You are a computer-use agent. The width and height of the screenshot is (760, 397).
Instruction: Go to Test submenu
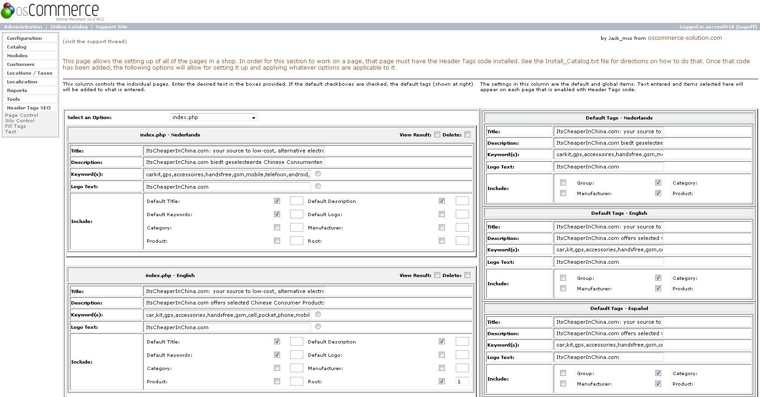[11, 132]
